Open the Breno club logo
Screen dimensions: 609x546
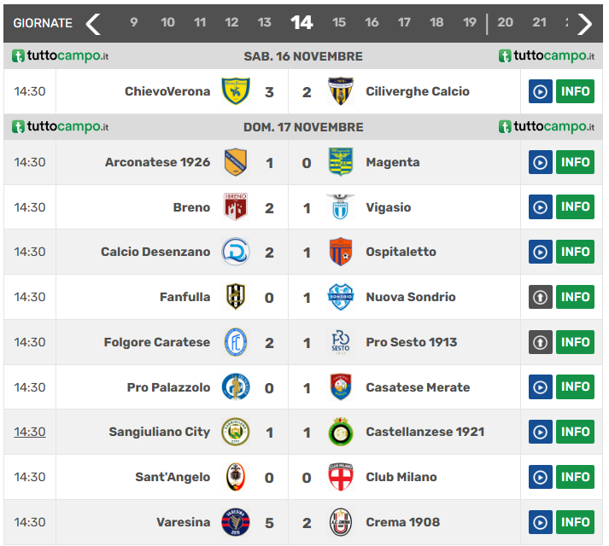pyautogui.click(x=236, y=206)
